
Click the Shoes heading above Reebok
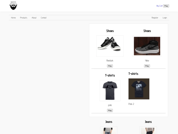pyautogui.click(x=110, y=31)
